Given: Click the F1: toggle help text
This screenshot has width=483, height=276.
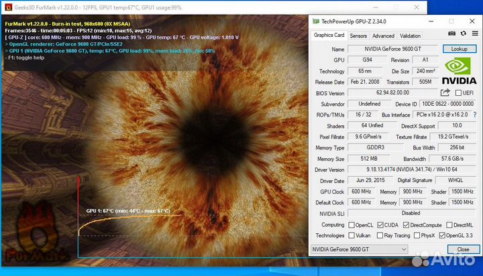Looking at the screenshot, I should tap(26, 58).
